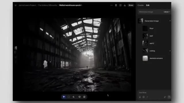Switch to the Edit tab
184x103 pixels.
[148, 5]
